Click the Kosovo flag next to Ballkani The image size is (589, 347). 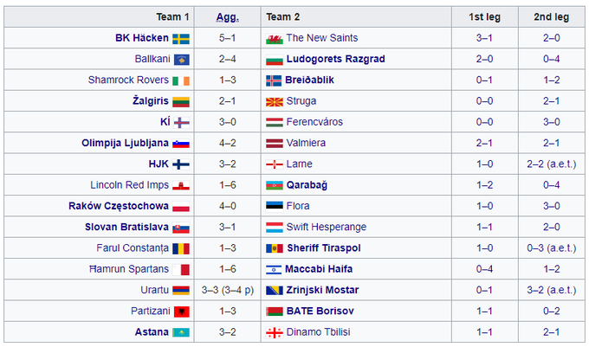pos(181,59)
